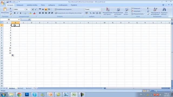
Task: Select the Format Painter brush
Action: 11,14
